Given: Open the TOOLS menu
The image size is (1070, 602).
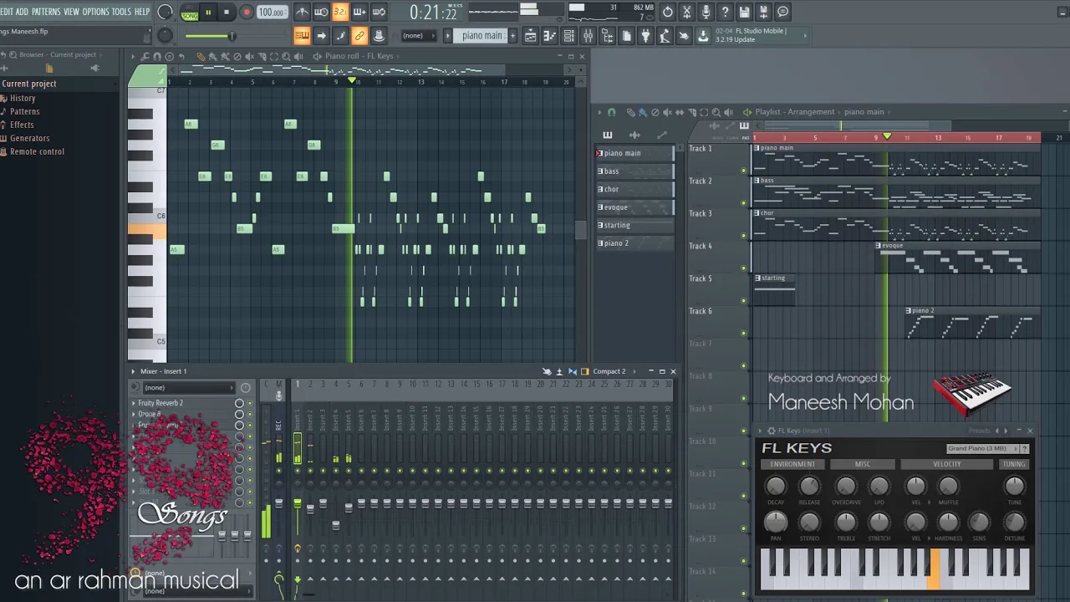Looking at the screenshot, I should 122,12.
